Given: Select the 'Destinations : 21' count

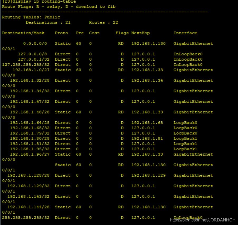Looking at the screenshot, I should pyautogui.click(x=48, y=22).
